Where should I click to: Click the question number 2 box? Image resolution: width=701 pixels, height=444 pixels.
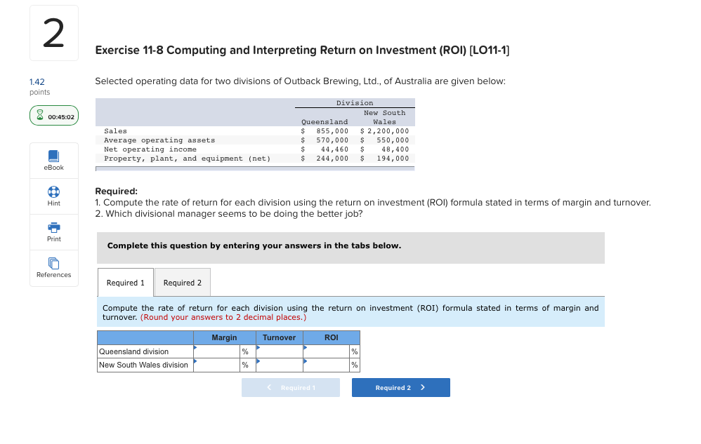pyautogui.click(x=53, y=32)
